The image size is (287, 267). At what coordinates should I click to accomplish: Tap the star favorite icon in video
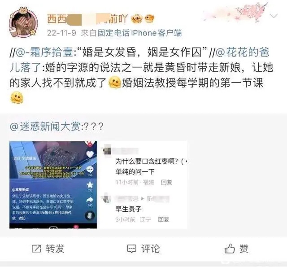90,185
